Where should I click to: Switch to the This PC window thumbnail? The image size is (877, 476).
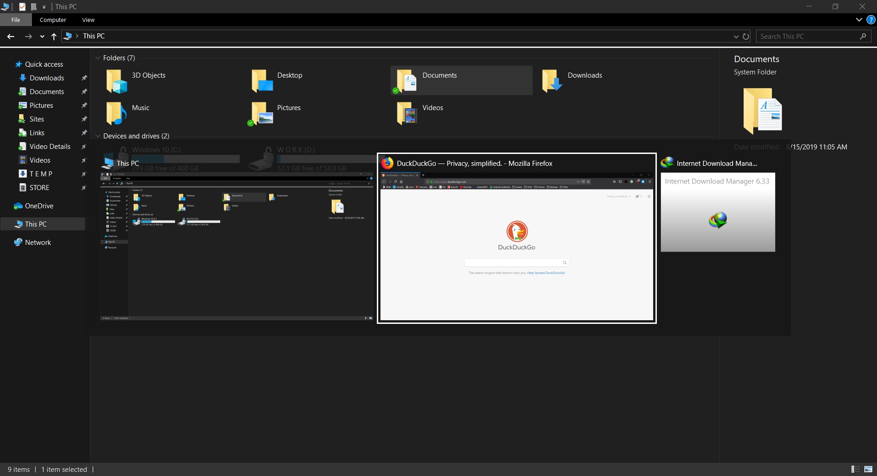(237, 246)
